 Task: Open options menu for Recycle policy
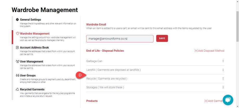(x=223, y=79)
